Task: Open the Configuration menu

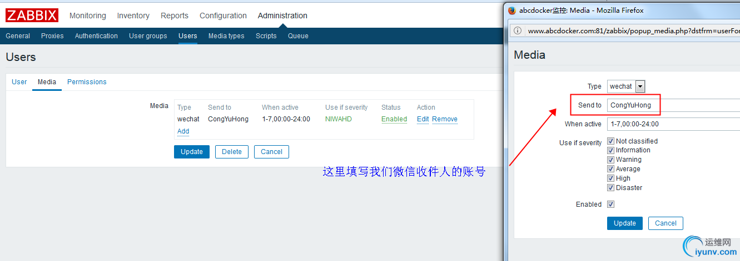Action: [223, 16]
